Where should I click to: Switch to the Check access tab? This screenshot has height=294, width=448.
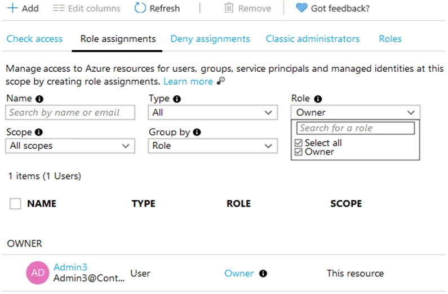tap(34, 38)
